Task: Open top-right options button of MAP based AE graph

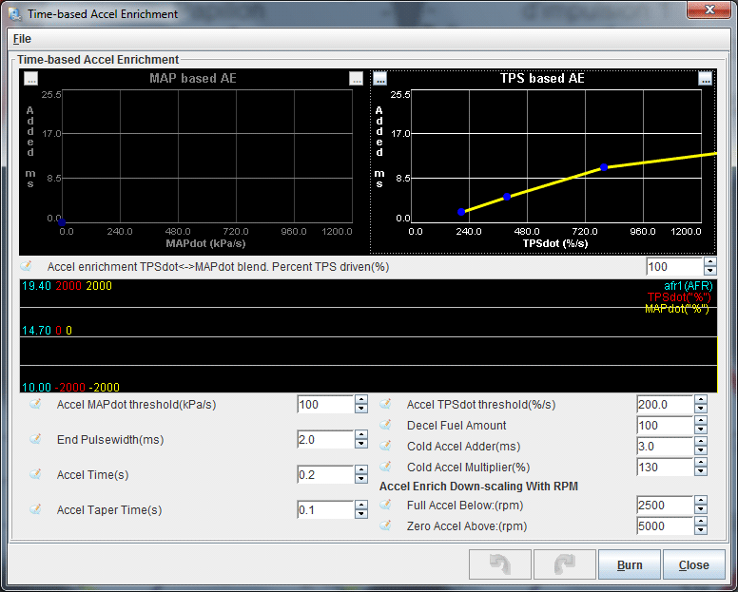Action: coord(356,79)
